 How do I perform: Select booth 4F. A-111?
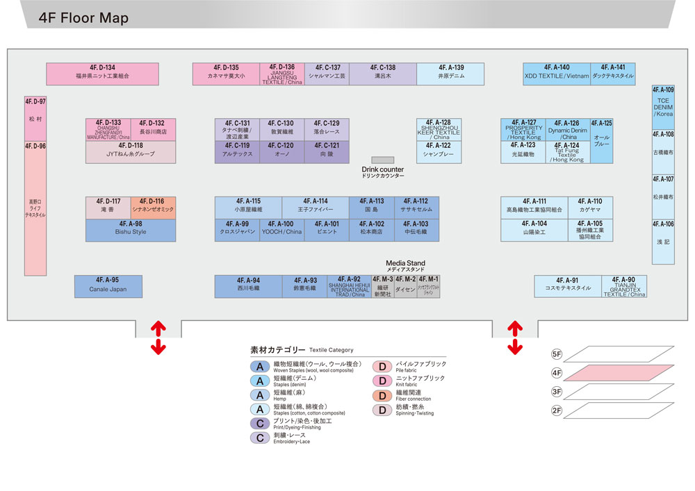[534, 208]
